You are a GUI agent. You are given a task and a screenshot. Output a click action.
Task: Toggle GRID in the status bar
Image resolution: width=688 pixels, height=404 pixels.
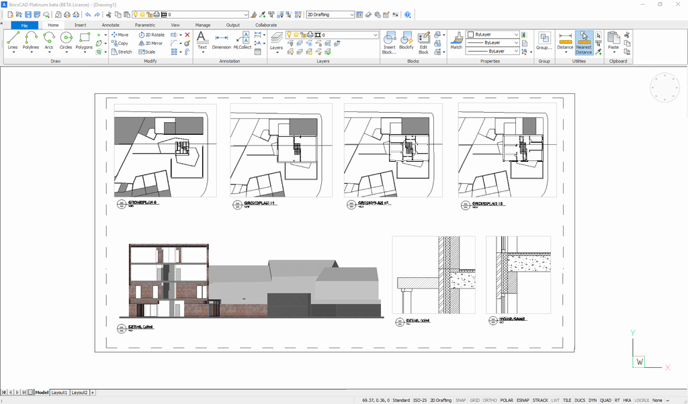click(475, 400)
